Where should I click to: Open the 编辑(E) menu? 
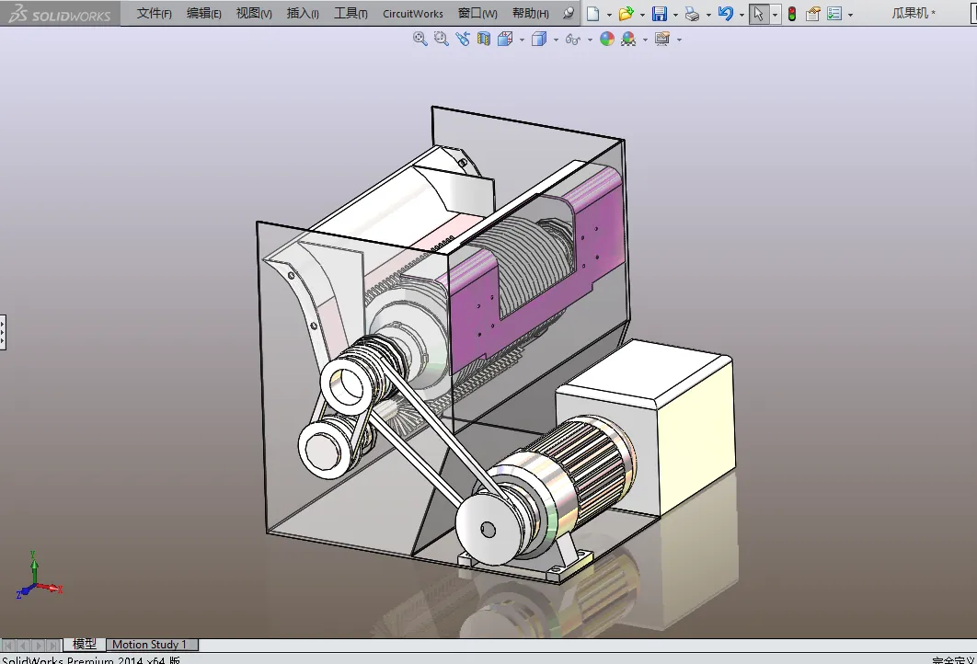point(203,13)
